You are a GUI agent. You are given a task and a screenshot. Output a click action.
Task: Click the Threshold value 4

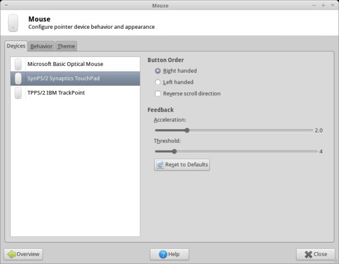pos(321,152)
